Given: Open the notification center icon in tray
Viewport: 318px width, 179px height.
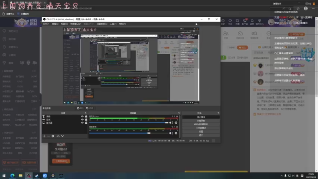Looking at the screenshot, I should click(302, 176).
